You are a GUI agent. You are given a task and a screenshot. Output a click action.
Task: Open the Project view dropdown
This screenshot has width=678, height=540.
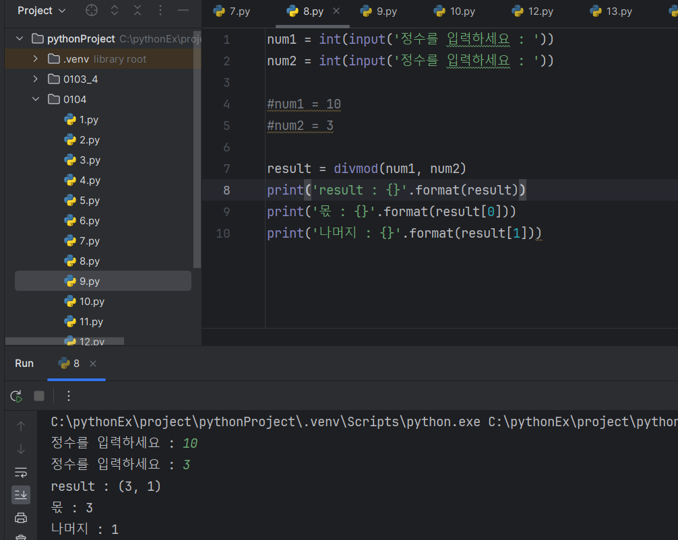click(x=42, y=10)
